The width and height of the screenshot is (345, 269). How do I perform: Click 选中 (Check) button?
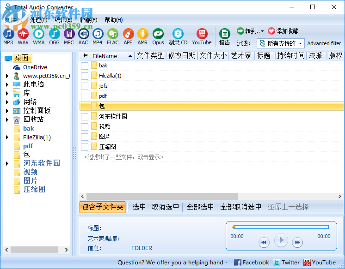[139, 207]
